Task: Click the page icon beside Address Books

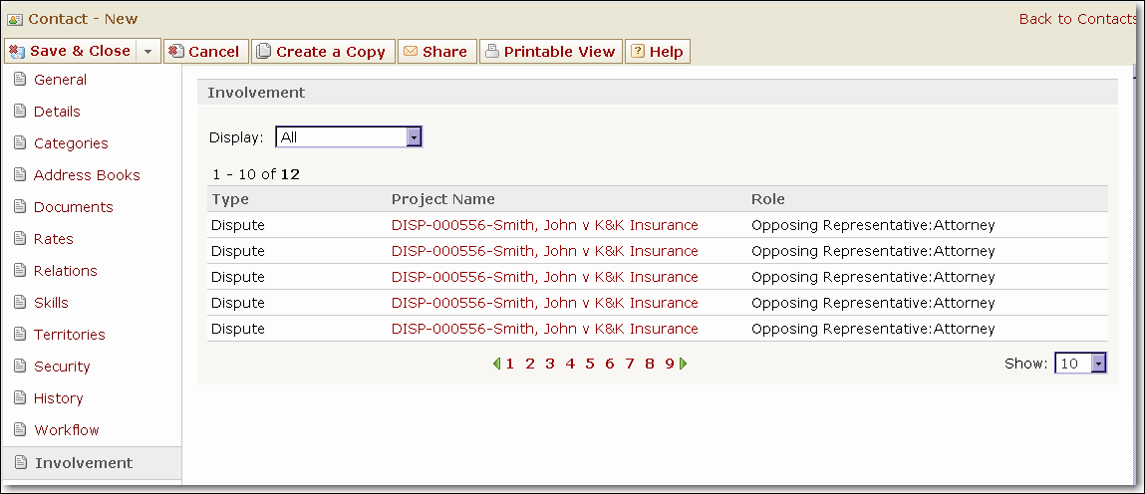Action: [20, 174]
